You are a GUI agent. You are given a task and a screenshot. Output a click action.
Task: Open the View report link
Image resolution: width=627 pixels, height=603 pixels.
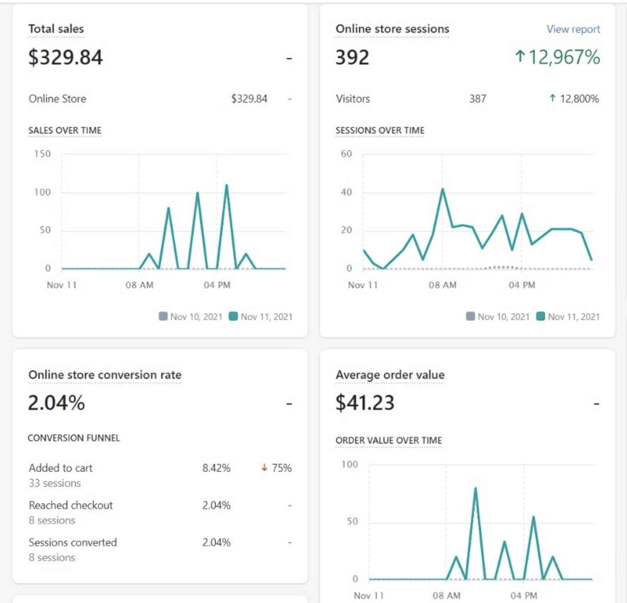coord(573,29)
